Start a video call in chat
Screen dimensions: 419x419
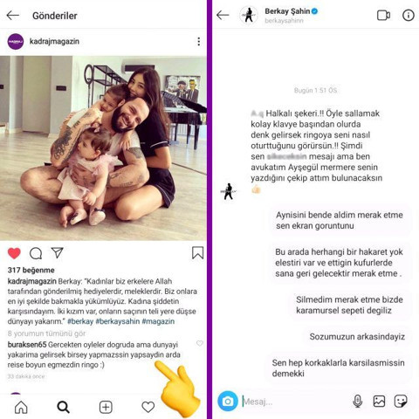[x=383, y=15]
